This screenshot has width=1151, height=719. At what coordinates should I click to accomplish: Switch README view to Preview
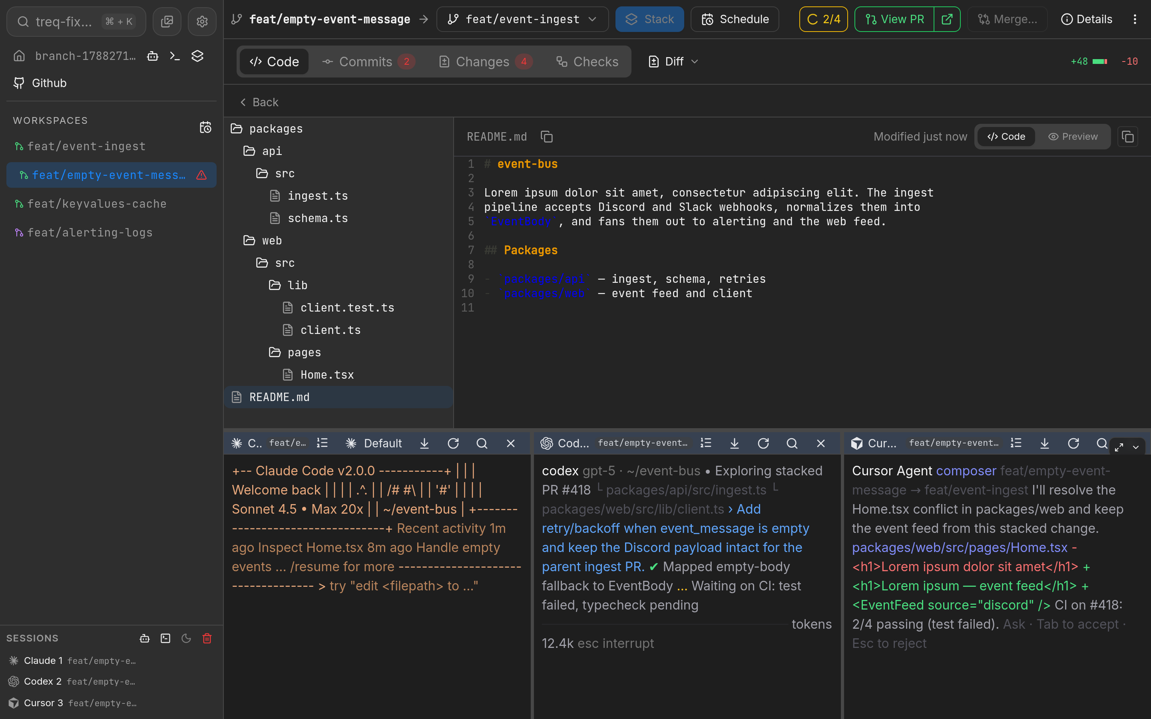point(1073,137)
